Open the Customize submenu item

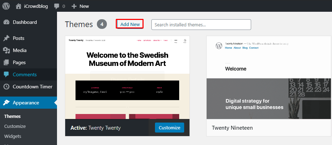(15, 126)
